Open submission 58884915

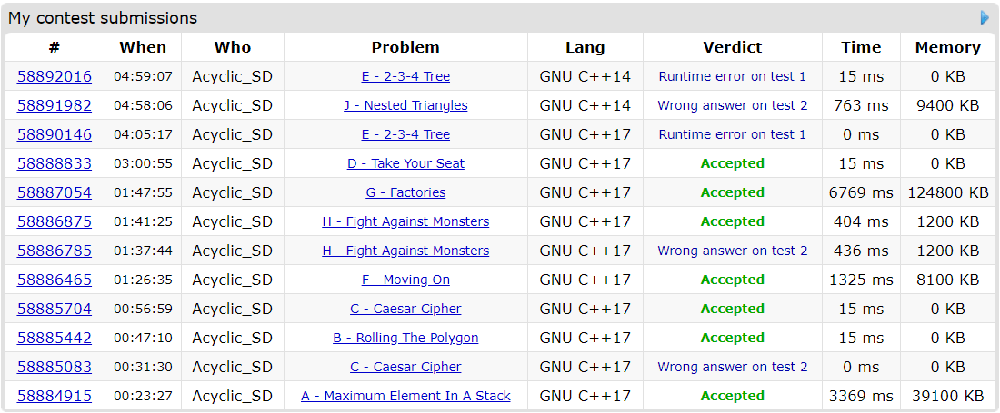tap(55, 396)
